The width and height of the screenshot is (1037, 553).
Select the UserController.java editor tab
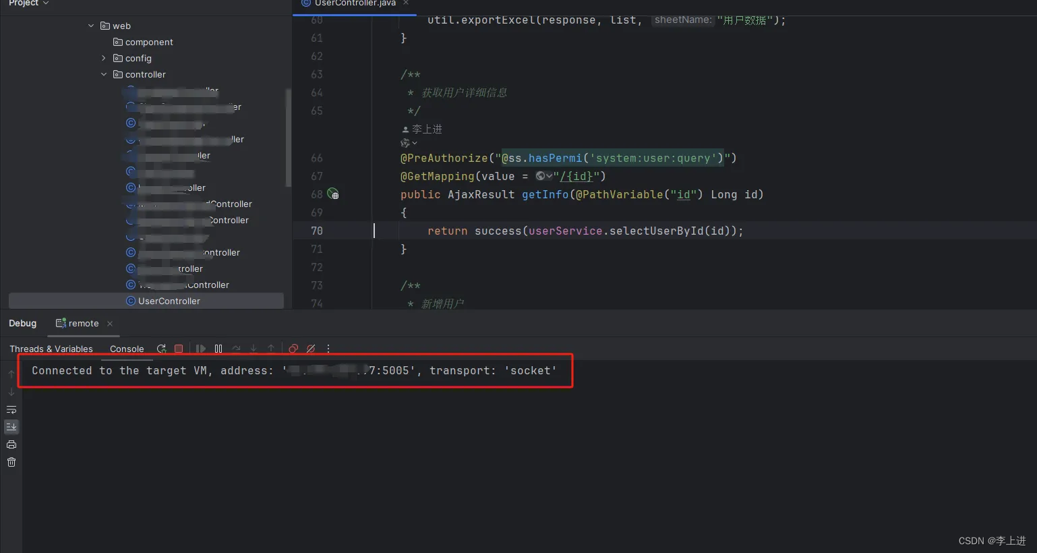355,3
